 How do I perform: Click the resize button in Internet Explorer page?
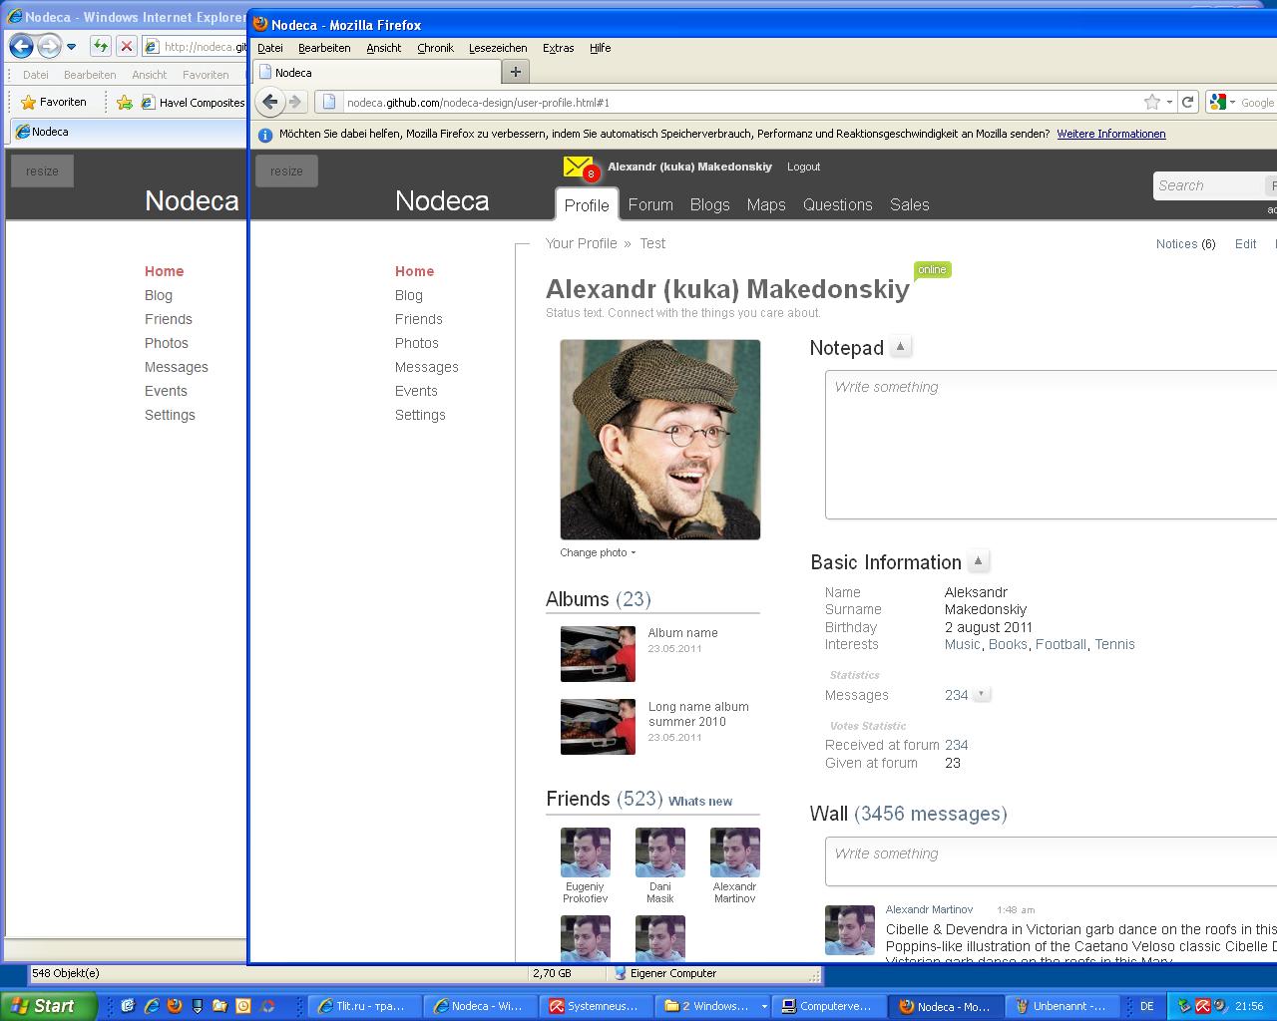coord(42,170)
